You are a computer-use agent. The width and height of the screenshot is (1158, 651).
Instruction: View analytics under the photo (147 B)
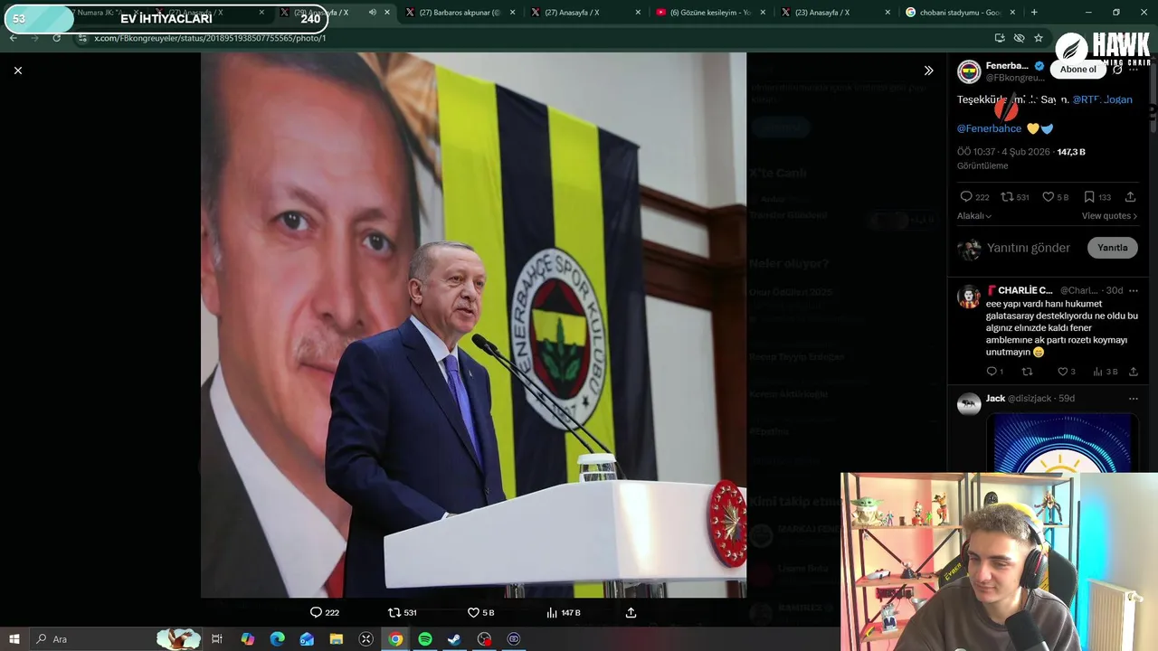[563, 612]
